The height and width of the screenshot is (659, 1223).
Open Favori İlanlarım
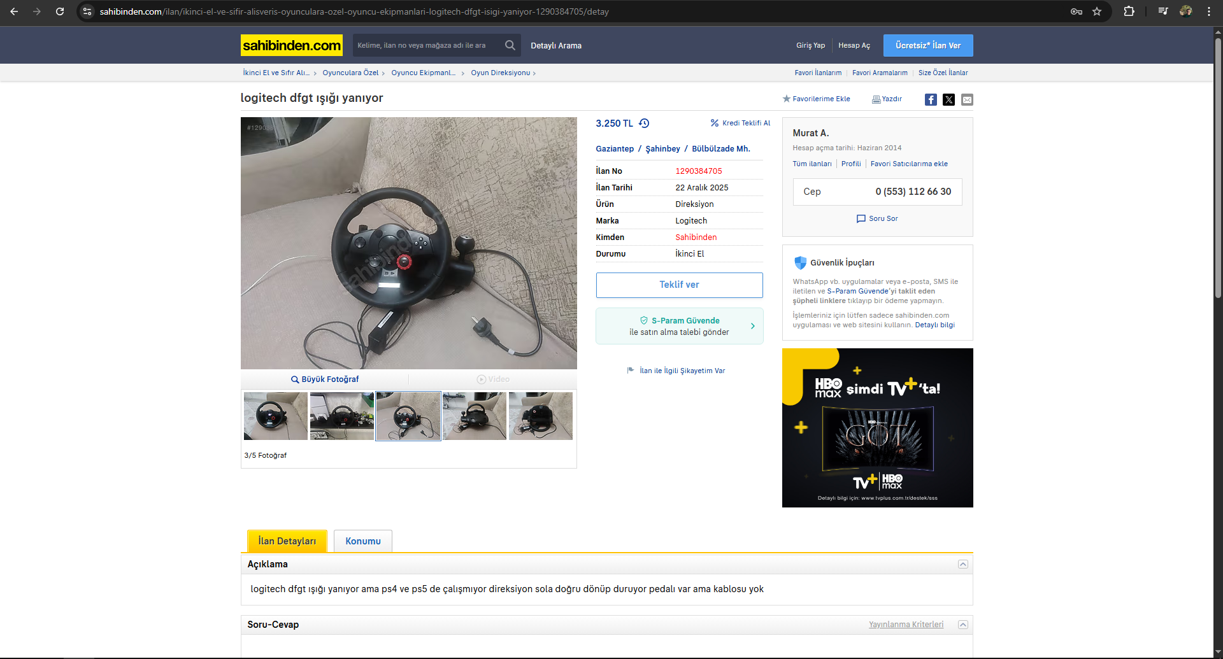pyautogui.click(x=818, y=73)
